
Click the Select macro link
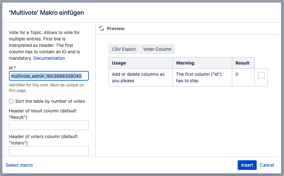coord(19,165)
